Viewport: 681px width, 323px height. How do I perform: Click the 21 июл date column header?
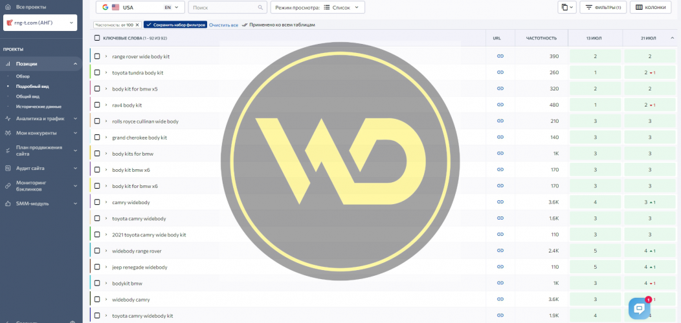647,38
